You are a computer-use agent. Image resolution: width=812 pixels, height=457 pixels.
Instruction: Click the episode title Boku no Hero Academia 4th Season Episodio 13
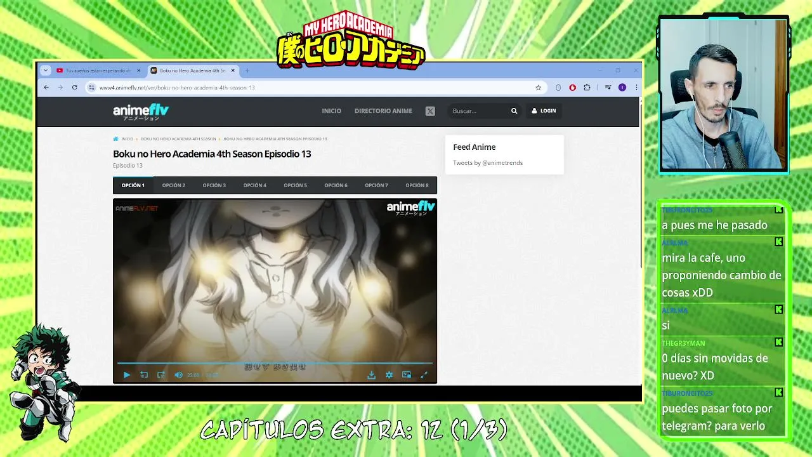point(212,154)
